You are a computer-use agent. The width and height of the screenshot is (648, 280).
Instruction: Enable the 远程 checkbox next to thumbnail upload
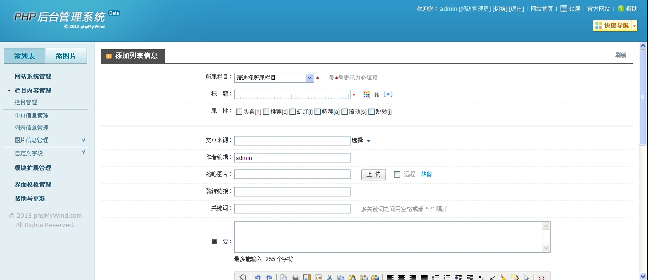tap(397, 174)
